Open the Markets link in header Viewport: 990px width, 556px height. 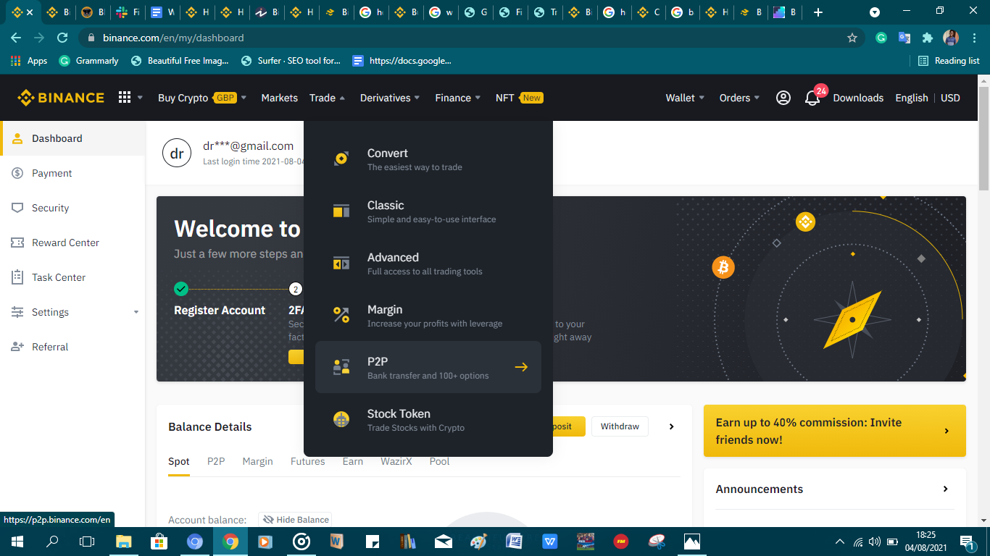280,98
